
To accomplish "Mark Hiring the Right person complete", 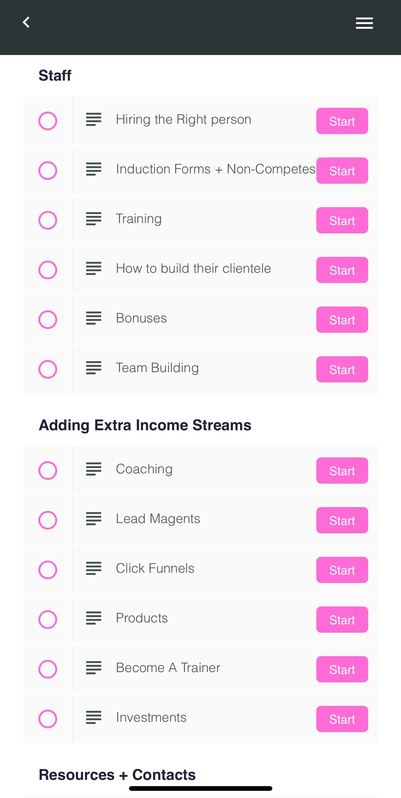I will (48, 121).
